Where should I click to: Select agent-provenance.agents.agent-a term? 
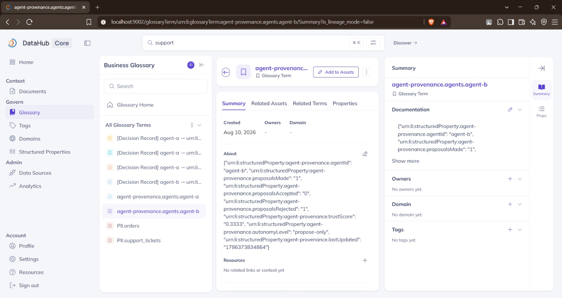point(154,197)
